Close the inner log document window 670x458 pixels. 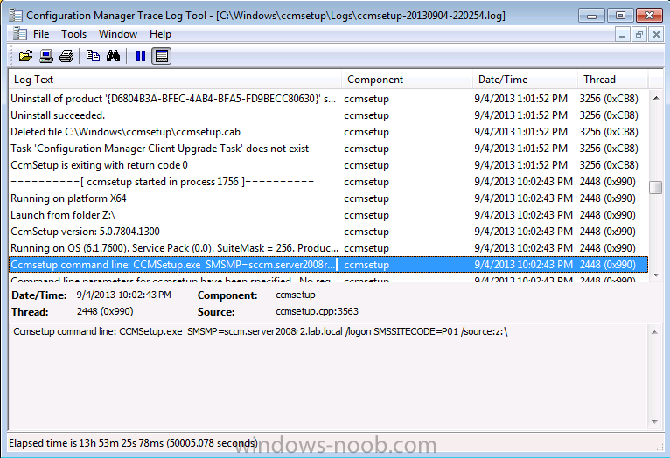coord(656,34)
